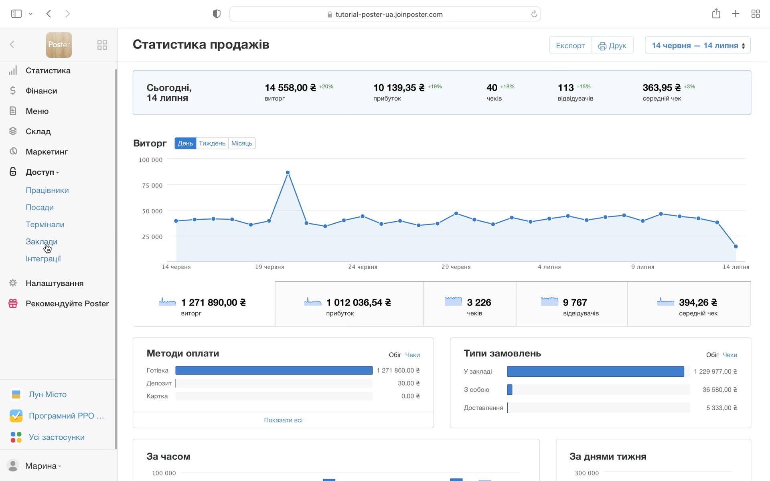
Task: Open the apps grid icon beside logo
Action: tap(102, 45)
